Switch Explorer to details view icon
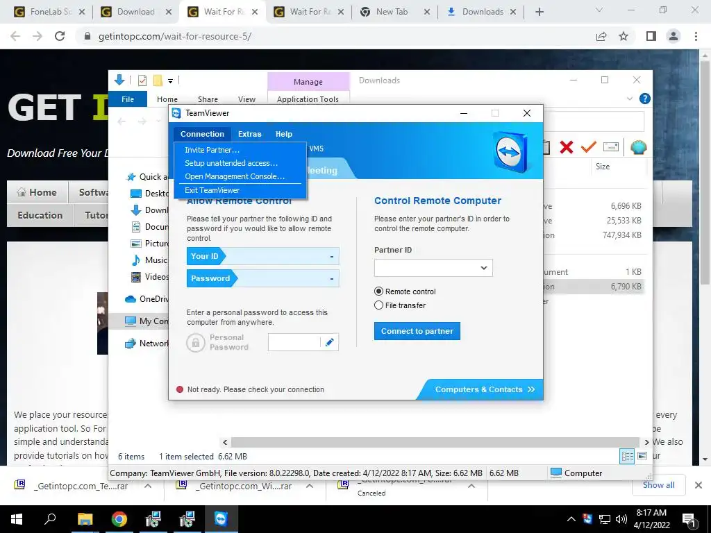Image resolution: width=711 pixels, height=533 pixels. (x=627, y=456)
